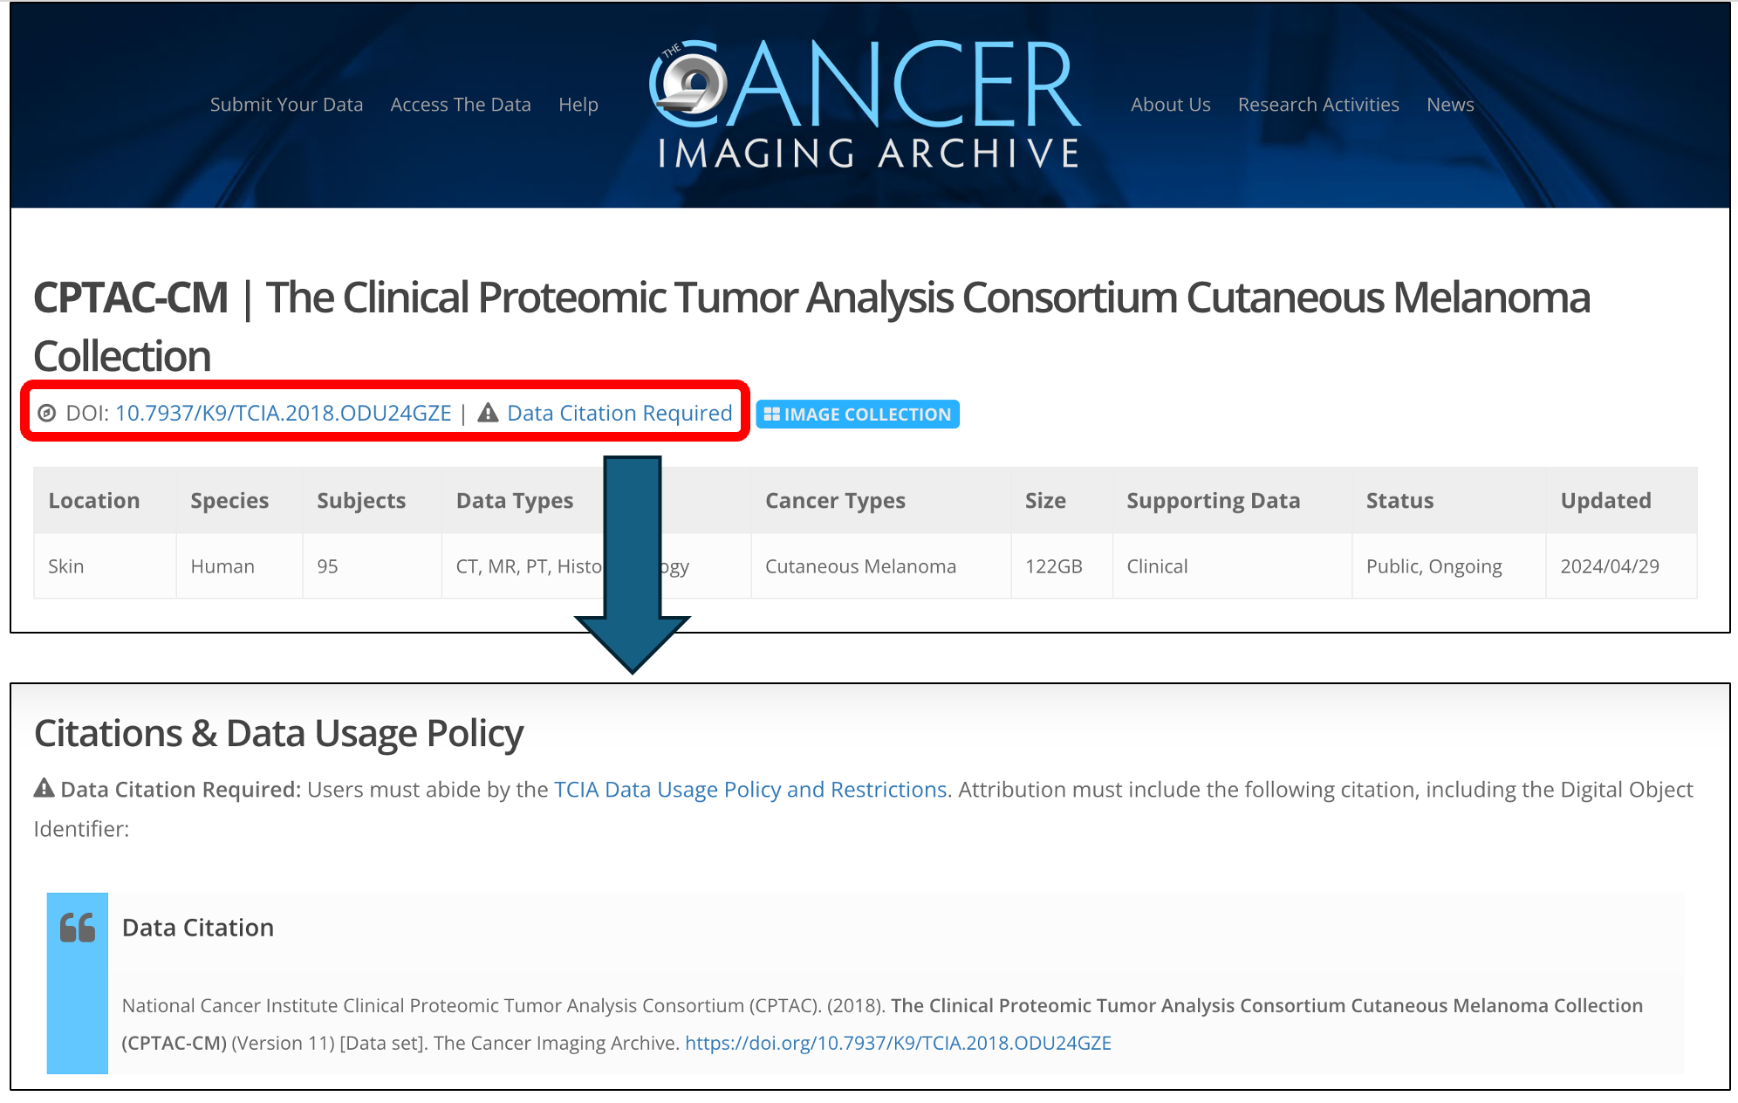1738x1103 pixels.
Task: Click the Subjects column header
Action: coord(361,501)
